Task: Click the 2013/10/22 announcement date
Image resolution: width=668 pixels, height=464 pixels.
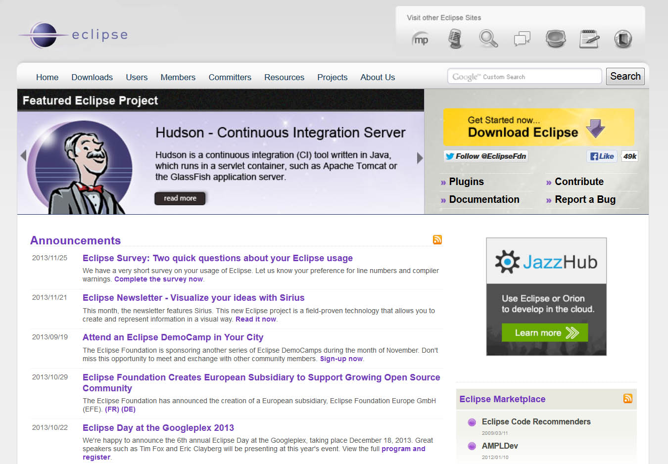Action: pos(49,427)
